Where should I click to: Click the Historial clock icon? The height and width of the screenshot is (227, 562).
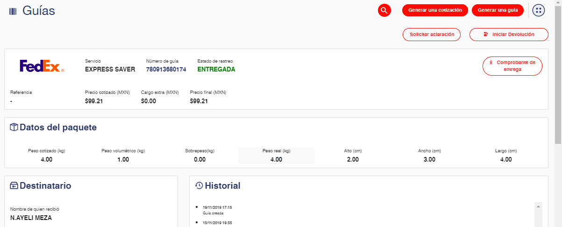[199, 186]
